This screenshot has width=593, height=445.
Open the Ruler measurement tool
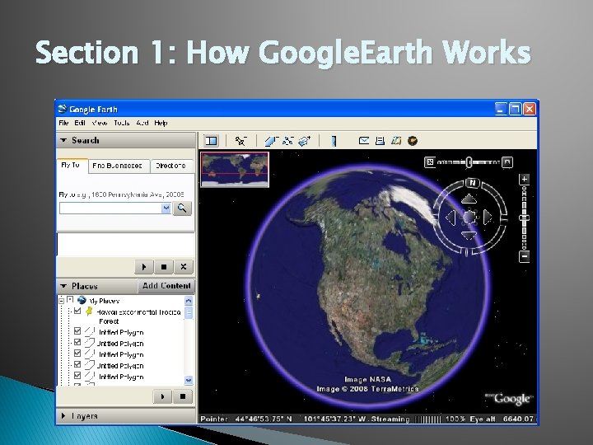click(334, 141)
